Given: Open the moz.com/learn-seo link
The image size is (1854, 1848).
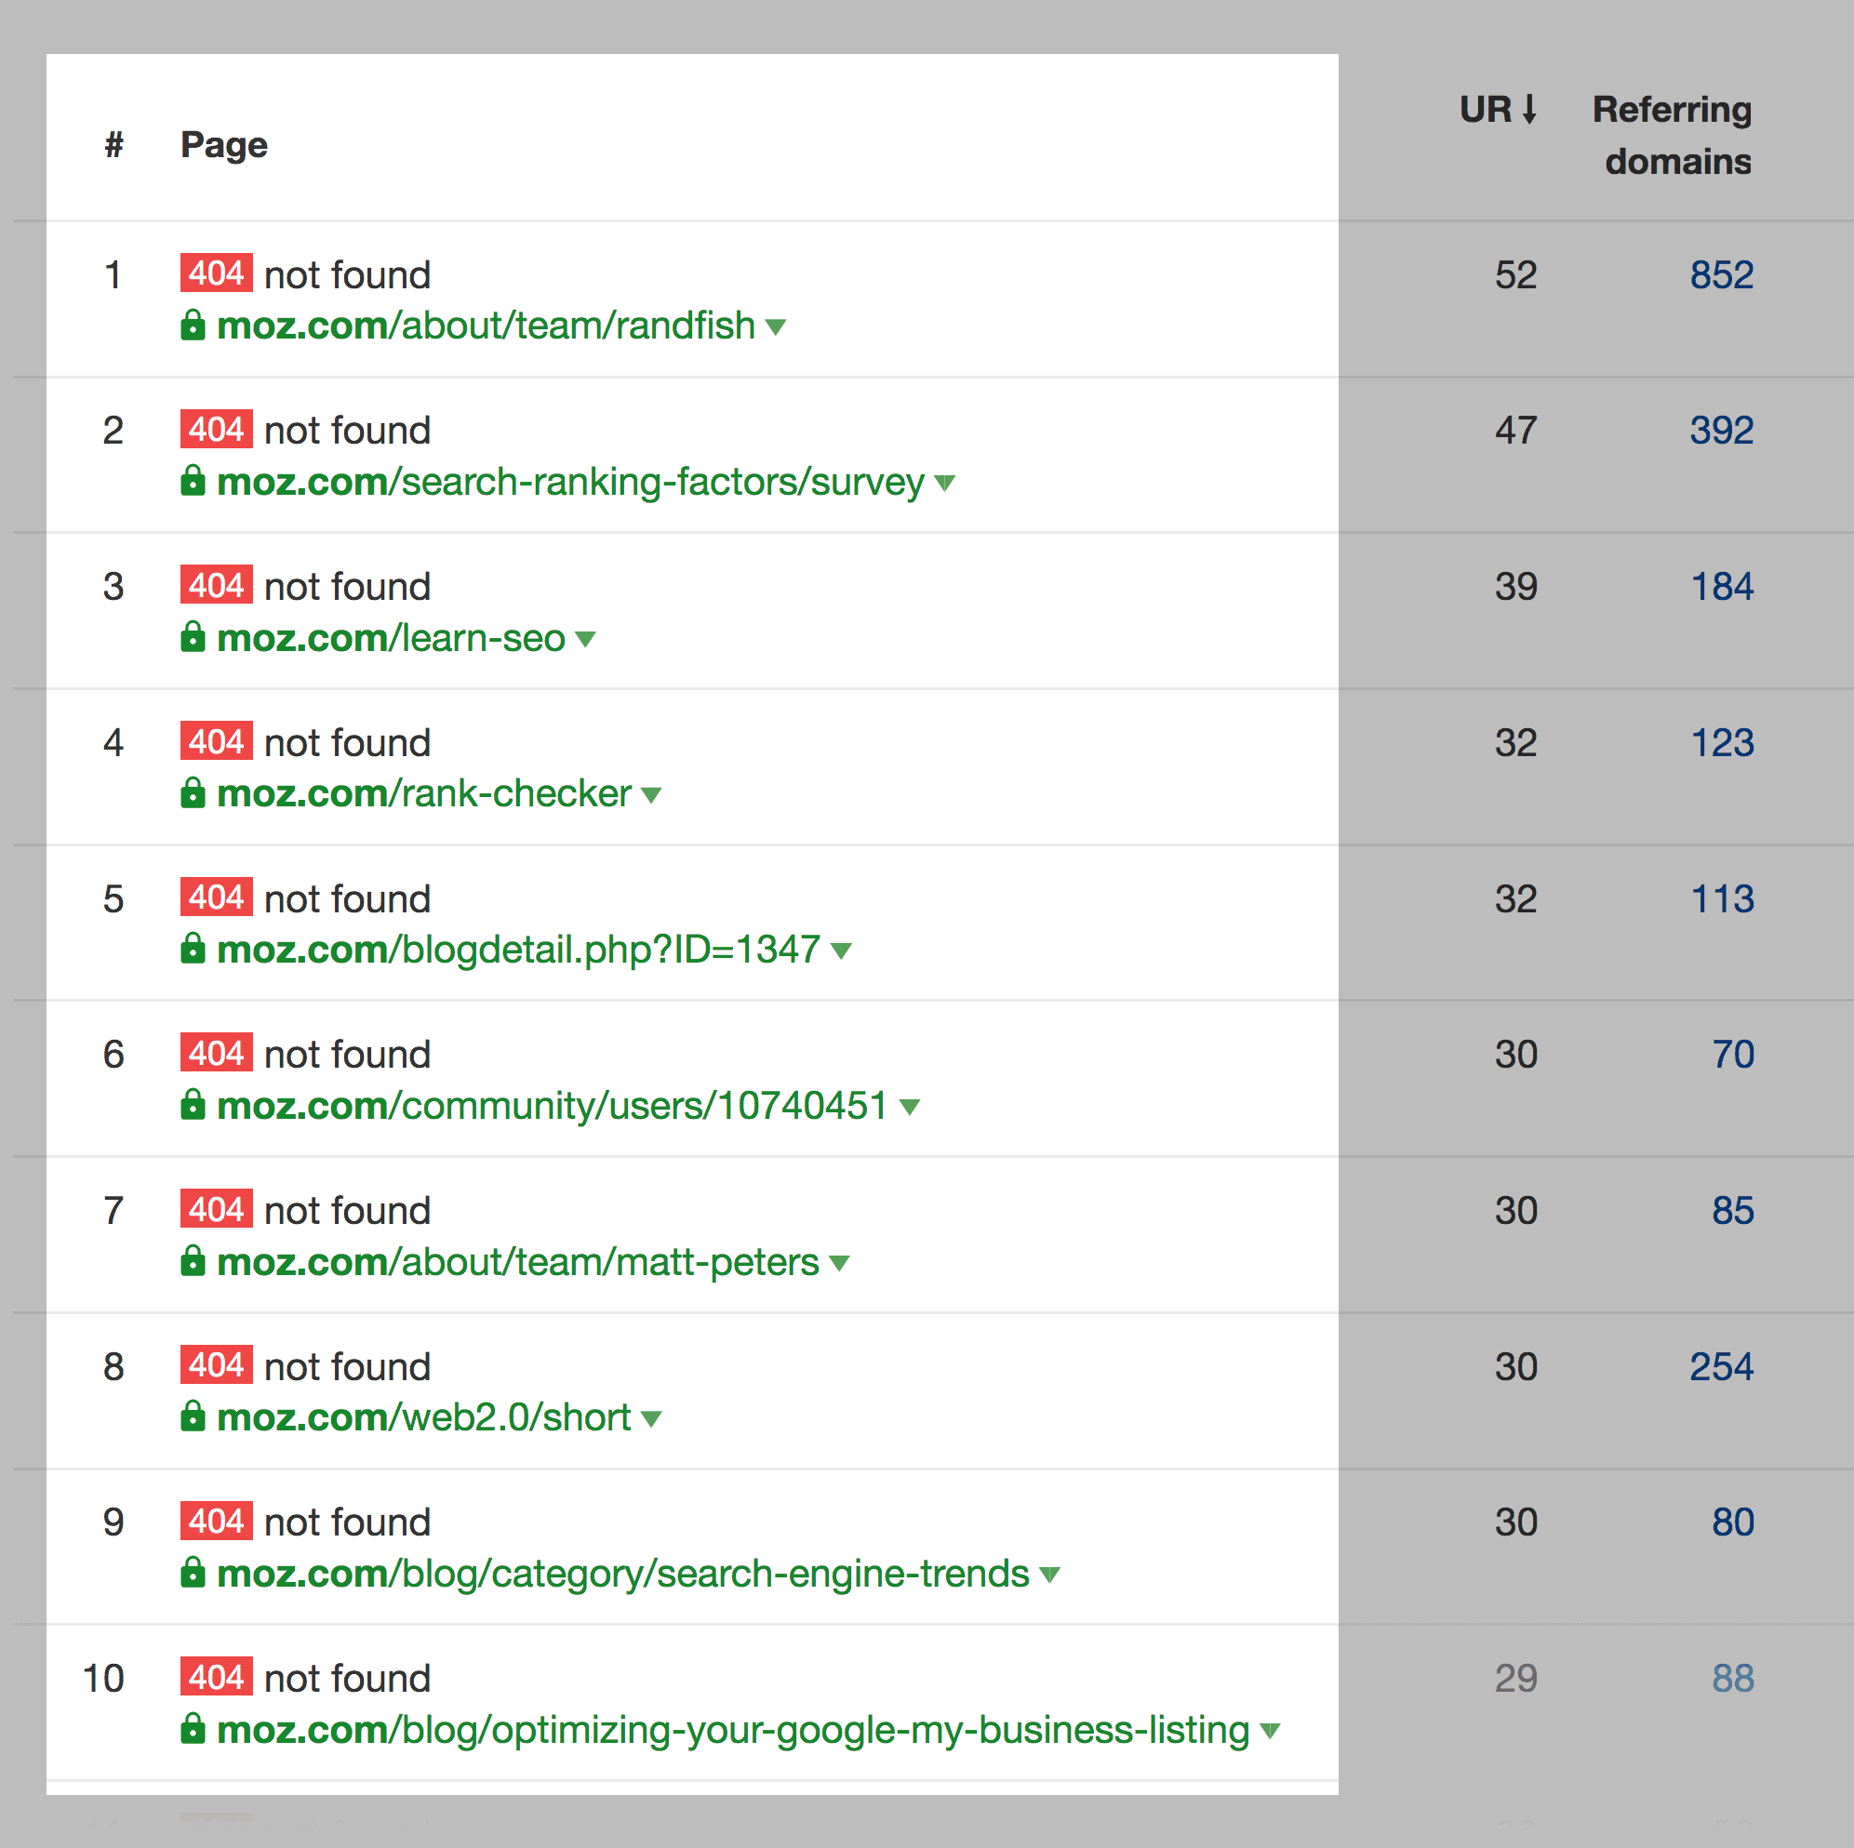Looking at the screenshot, I should point(392,637).
